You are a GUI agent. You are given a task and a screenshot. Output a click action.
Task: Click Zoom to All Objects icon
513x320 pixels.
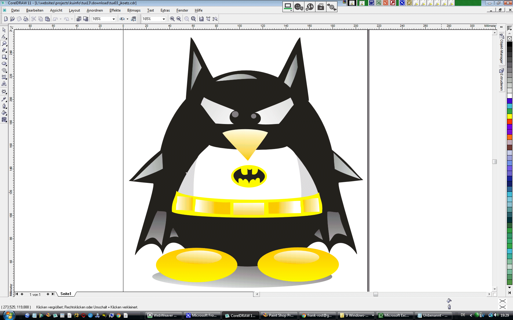(193, 19)
